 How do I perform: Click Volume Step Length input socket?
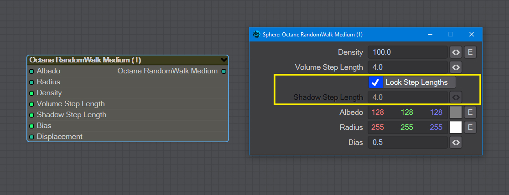point(31,104)
